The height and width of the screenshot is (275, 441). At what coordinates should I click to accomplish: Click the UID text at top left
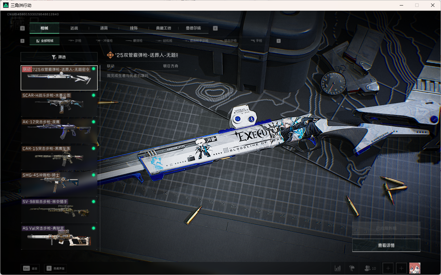click(x=33, y=14)
